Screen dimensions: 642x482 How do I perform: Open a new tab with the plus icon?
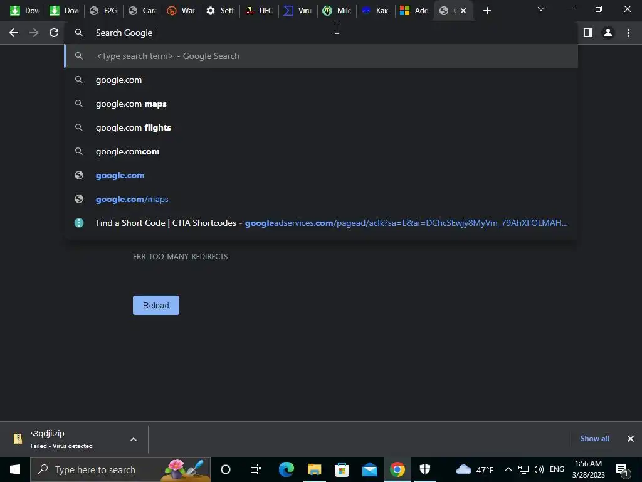pos(487,11)
